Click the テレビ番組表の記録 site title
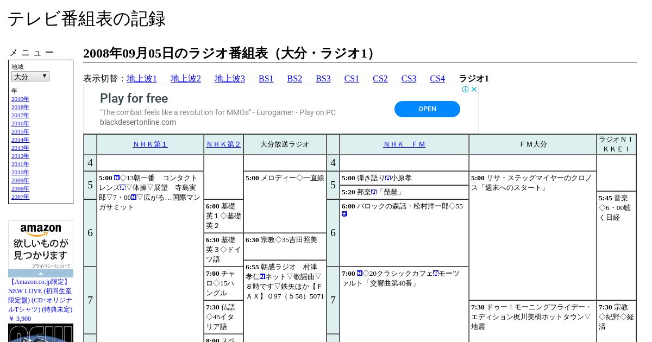Image resolution: width=652 pixels, height=342 pixels. [x=86, y=19]
